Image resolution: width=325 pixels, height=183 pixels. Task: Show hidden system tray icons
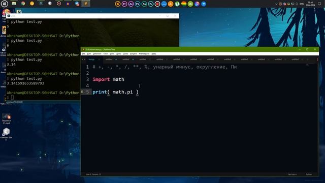pos(276,4)
